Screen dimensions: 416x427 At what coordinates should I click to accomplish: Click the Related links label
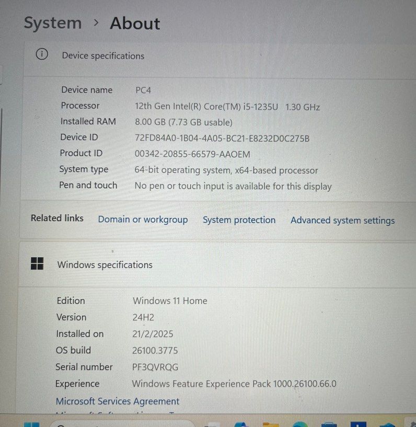(57, 218)
